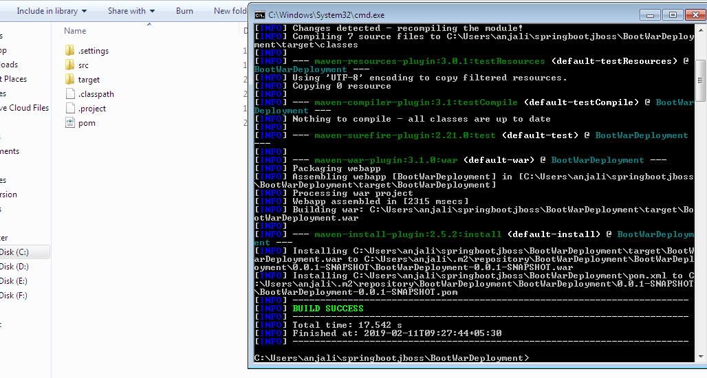The height and width of the screenshot is (378, 707).
Task: Select the pom XML file icon
Action: [69, 123]
